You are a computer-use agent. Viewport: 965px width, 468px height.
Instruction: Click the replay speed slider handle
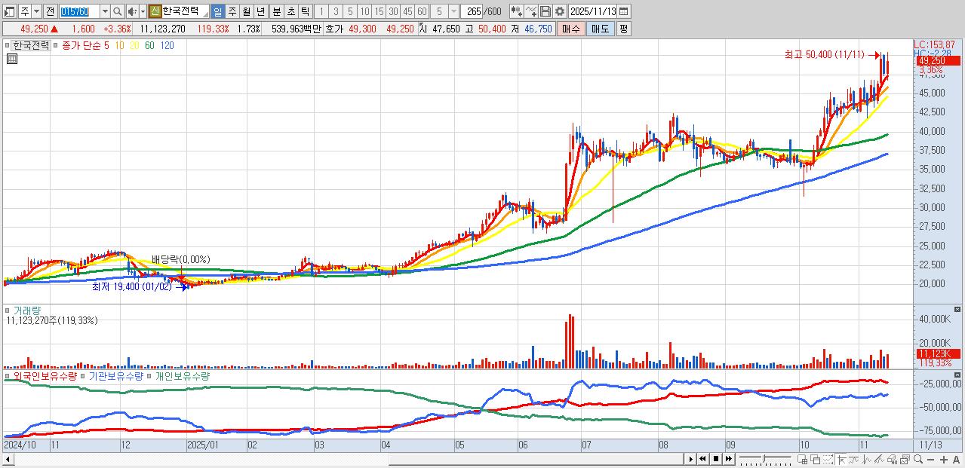coord(764,458)
